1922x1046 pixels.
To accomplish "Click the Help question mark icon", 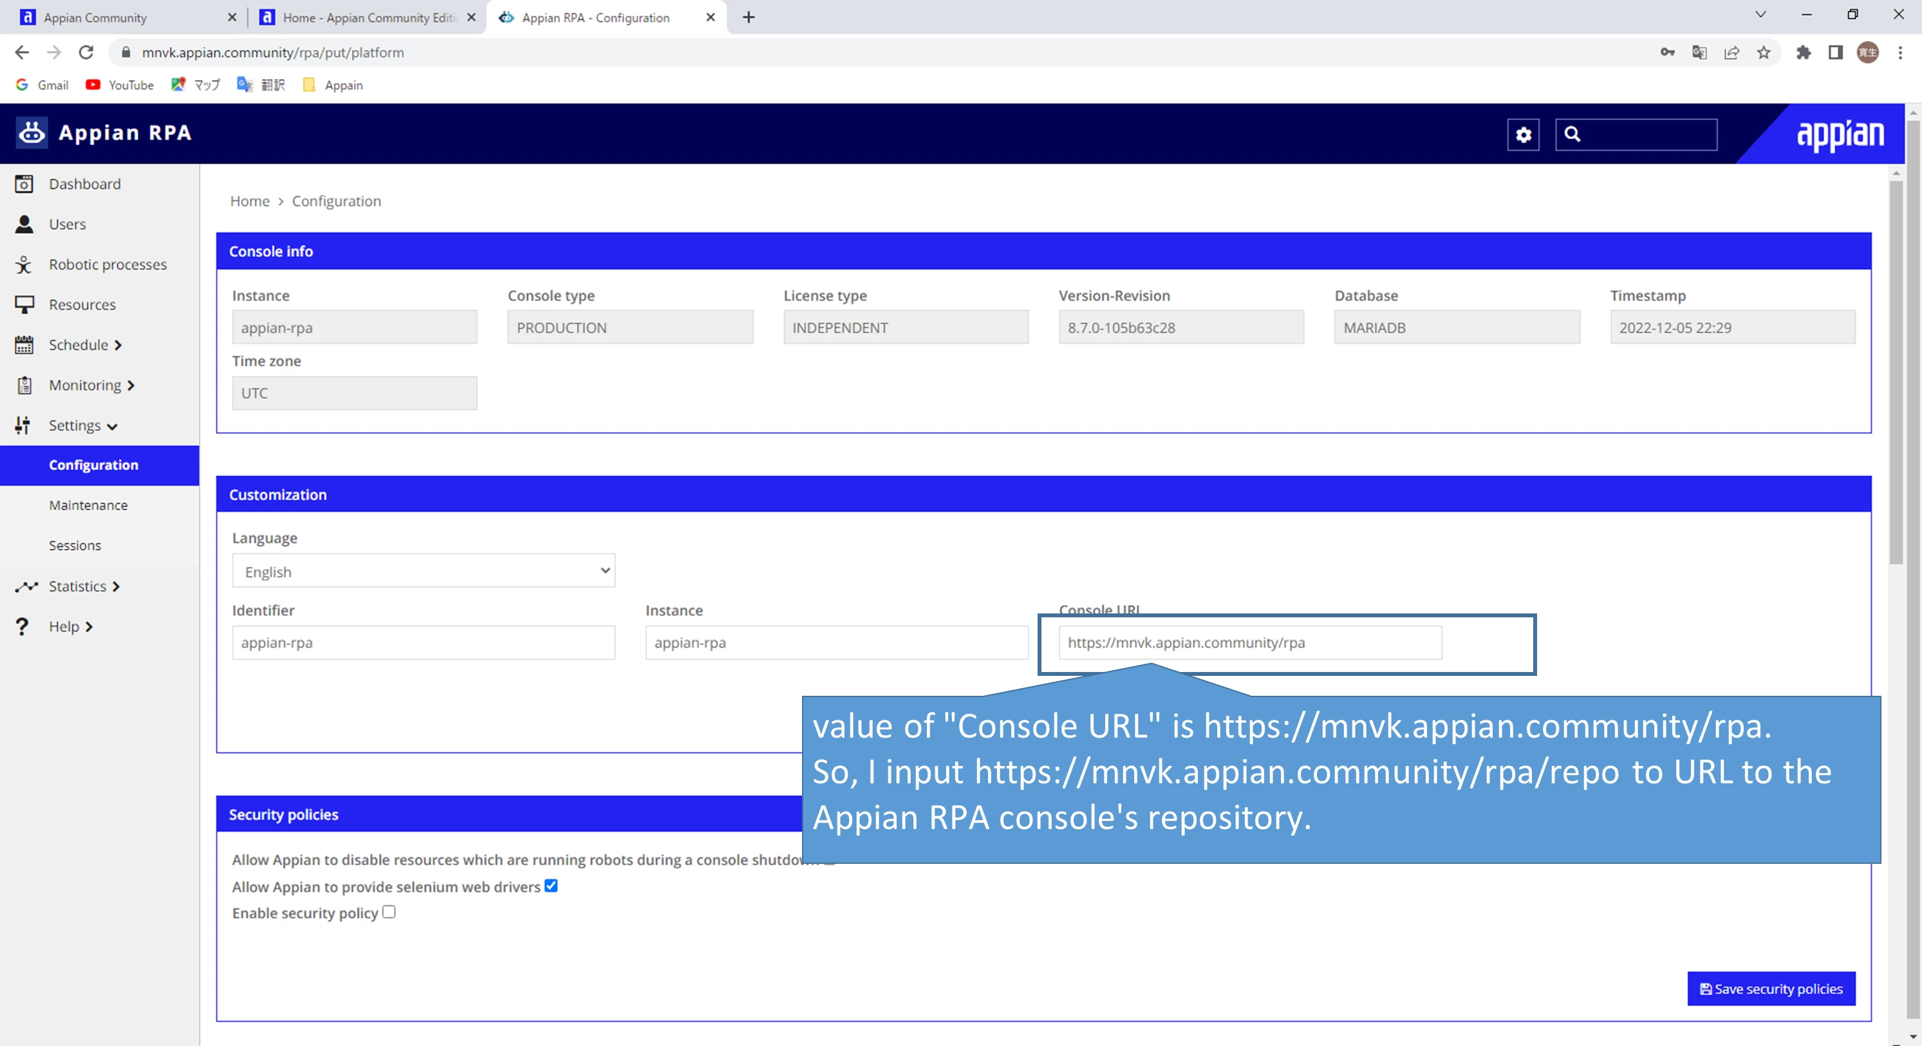I will (x=23, y=627).
